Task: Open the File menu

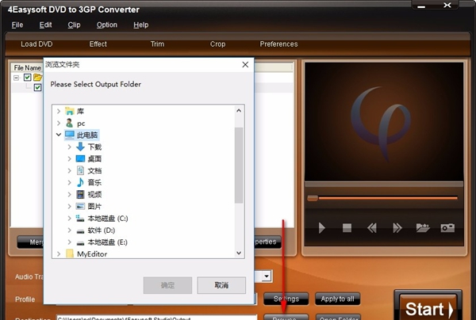Action: click(x=17, y=25)
